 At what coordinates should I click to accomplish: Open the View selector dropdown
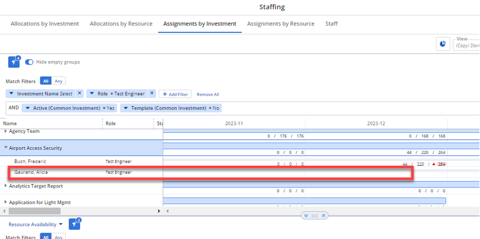click(466, 45)
